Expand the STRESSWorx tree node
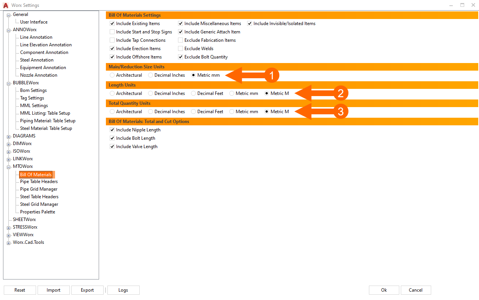This screenshot has width=479, height=300. tap(9, 228)
